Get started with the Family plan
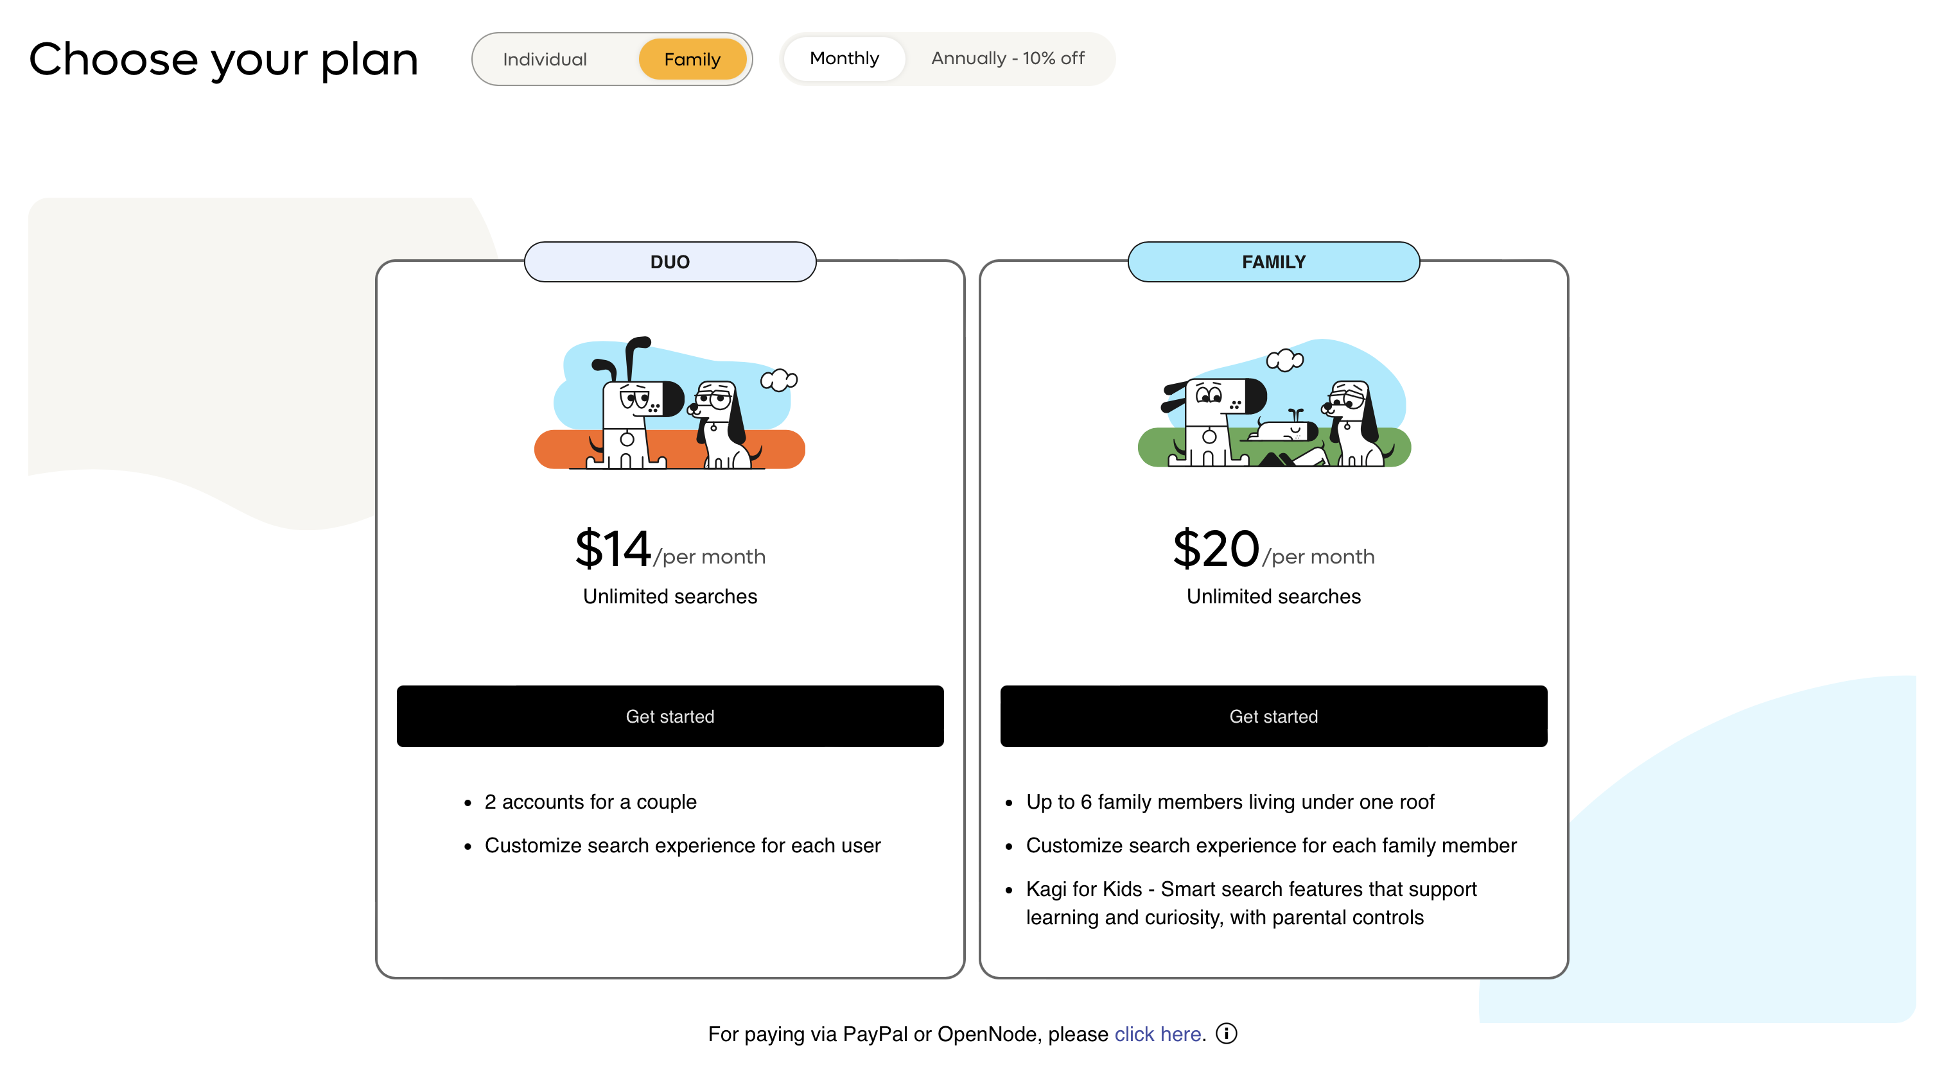The height and width of the screenshot is (1068, 1942). coord(1273,716)
